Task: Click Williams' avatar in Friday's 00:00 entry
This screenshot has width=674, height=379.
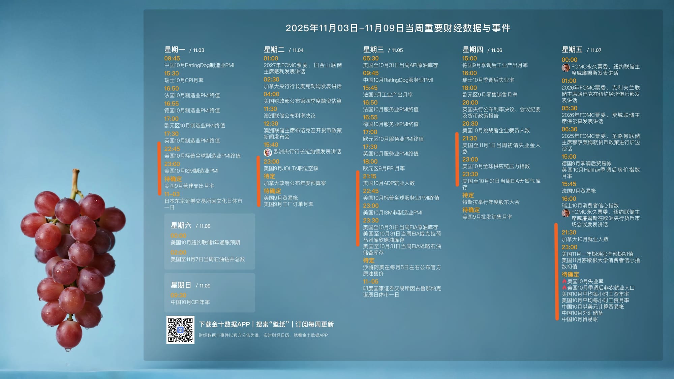Action: [x=565, y=67]
